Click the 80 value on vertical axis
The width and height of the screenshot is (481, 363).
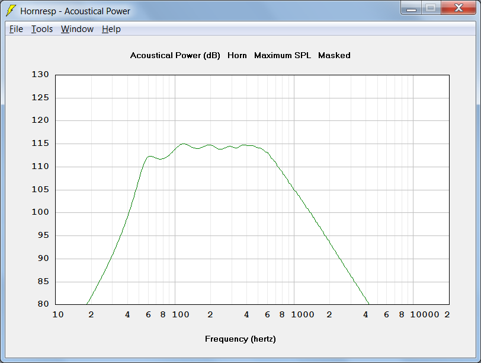click(x=43, y=304)
